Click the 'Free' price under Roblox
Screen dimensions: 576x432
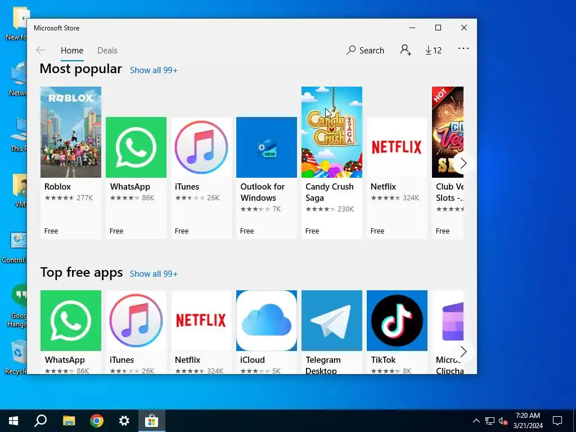pos(51,231)
